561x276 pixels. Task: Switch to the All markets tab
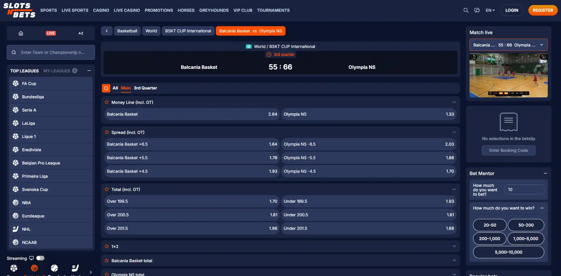pyautogui.click(x=115, y=88)
